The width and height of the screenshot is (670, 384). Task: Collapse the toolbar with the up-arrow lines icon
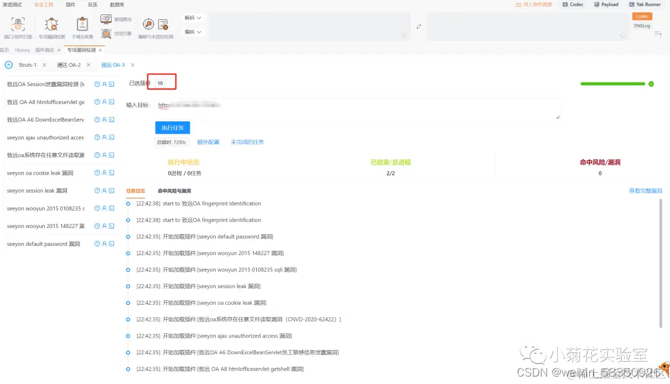coord(658,33)
